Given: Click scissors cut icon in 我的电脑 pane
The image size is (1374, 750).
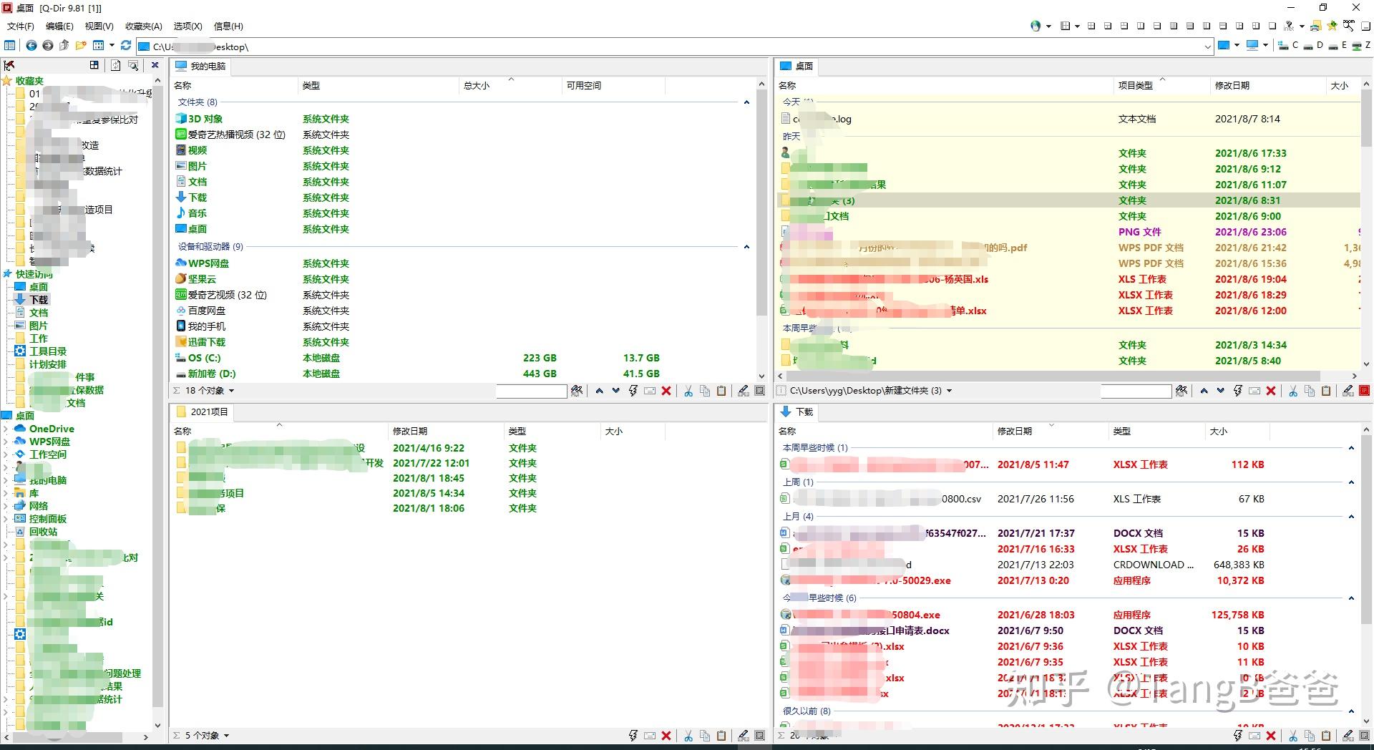Looking at the screenshot, I should coord(688,391).
